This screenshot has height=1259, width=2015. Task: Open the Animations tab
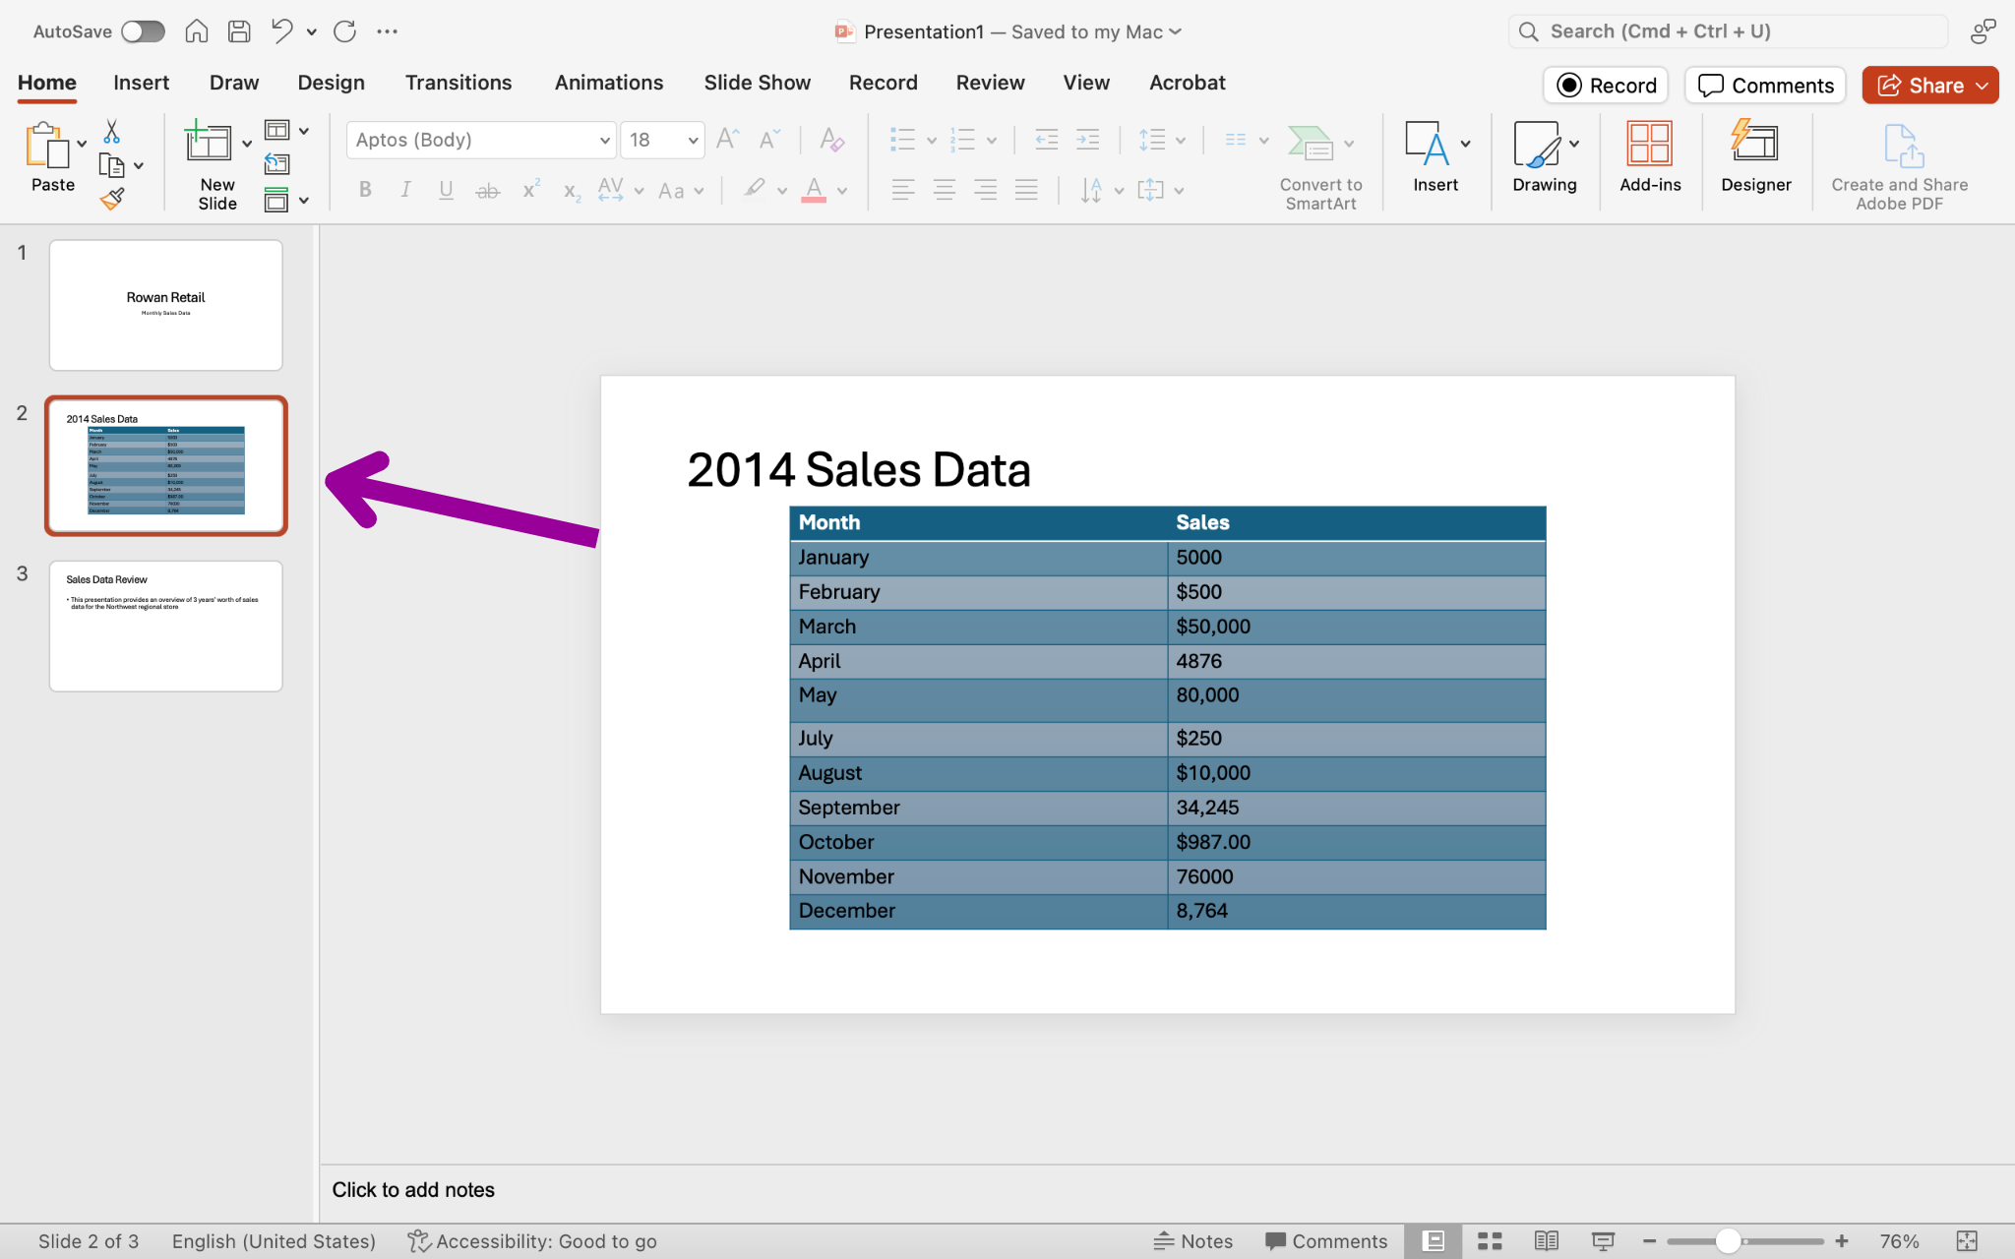pyautogui.click(x=609, y=83)
